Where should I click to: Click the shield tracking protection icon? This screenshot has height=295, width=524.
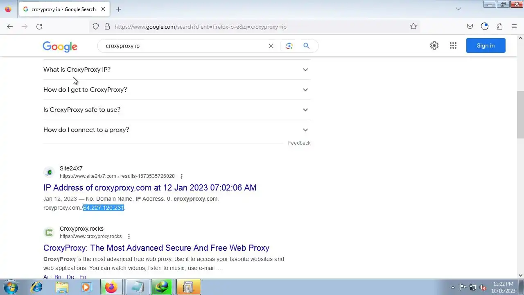point(96,27)
